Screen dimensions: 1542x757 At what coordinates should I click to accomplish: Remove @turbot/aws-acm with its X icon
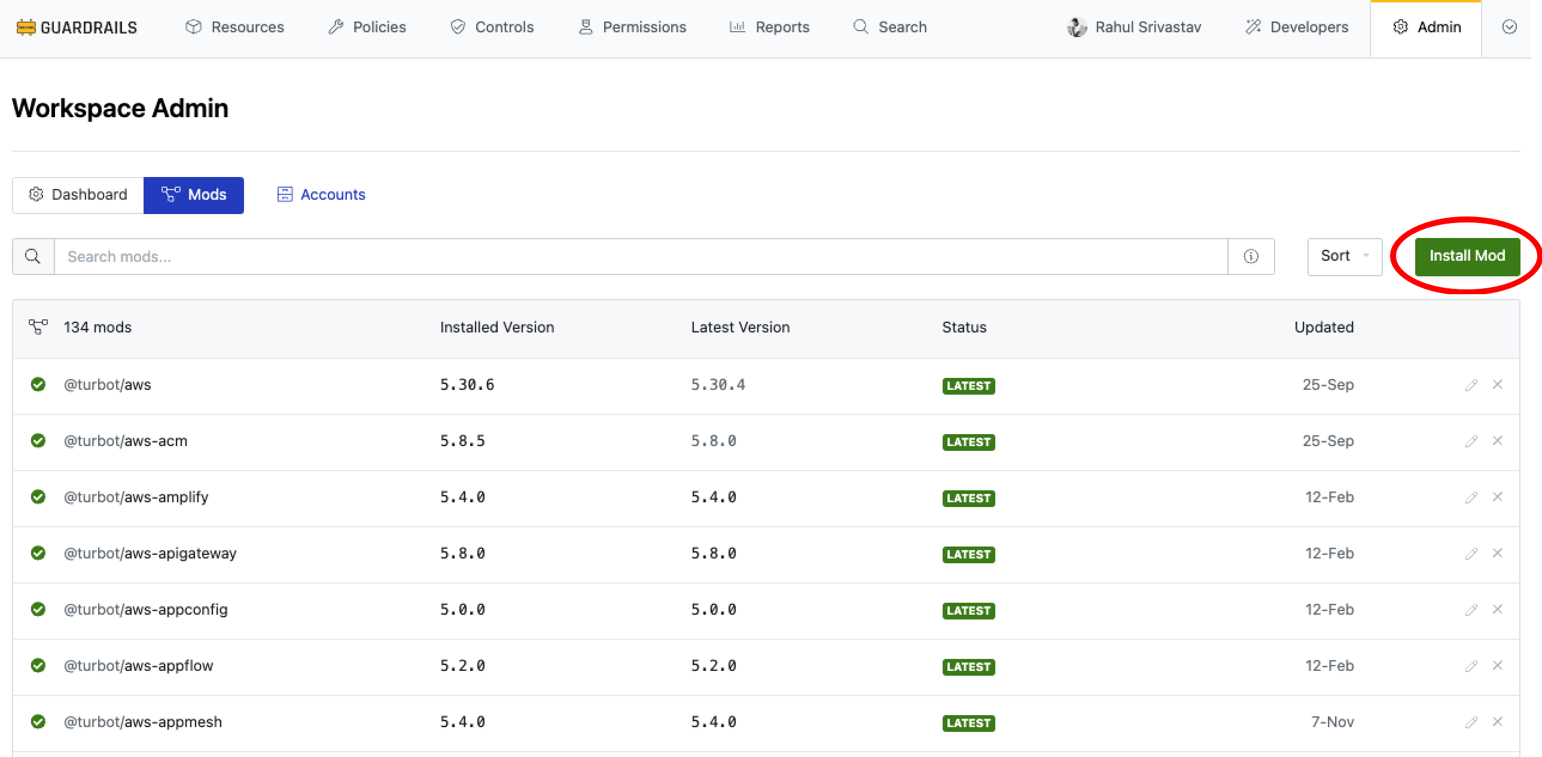coord(1497,441)
